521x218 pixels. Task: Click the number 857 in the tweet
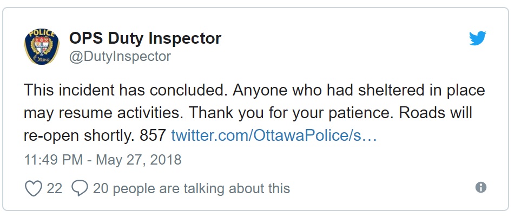[x=153, y=135]
